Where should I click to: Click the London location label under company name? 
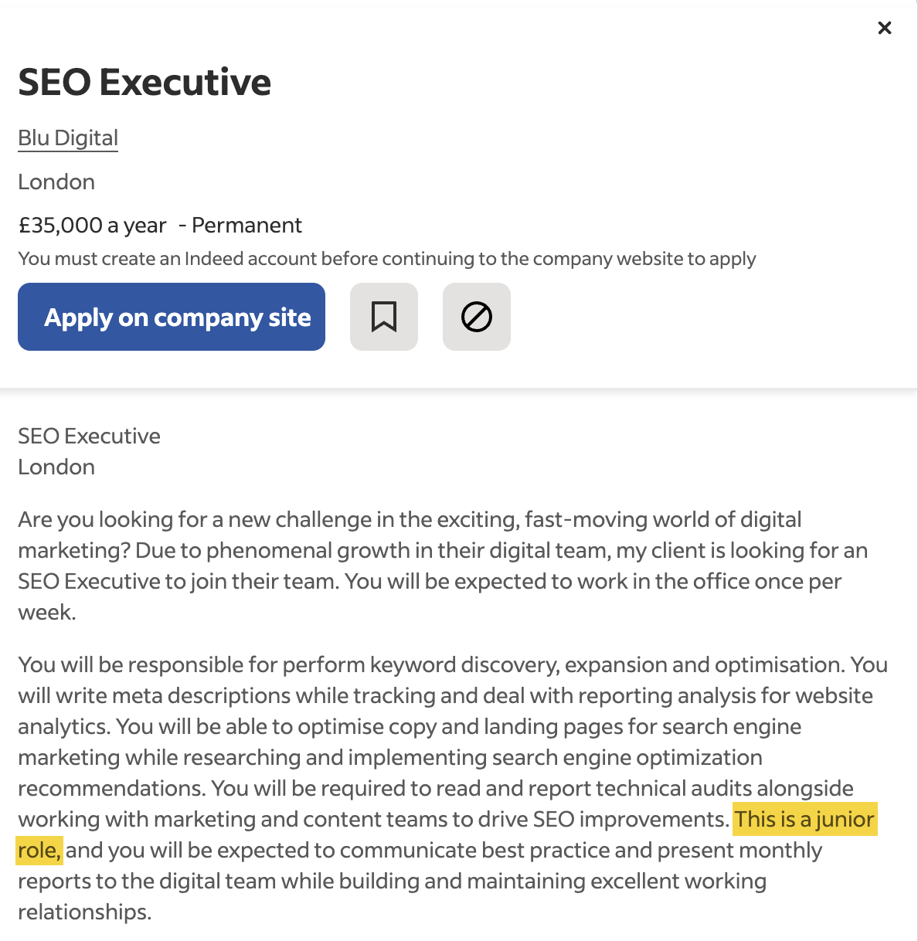56,182
